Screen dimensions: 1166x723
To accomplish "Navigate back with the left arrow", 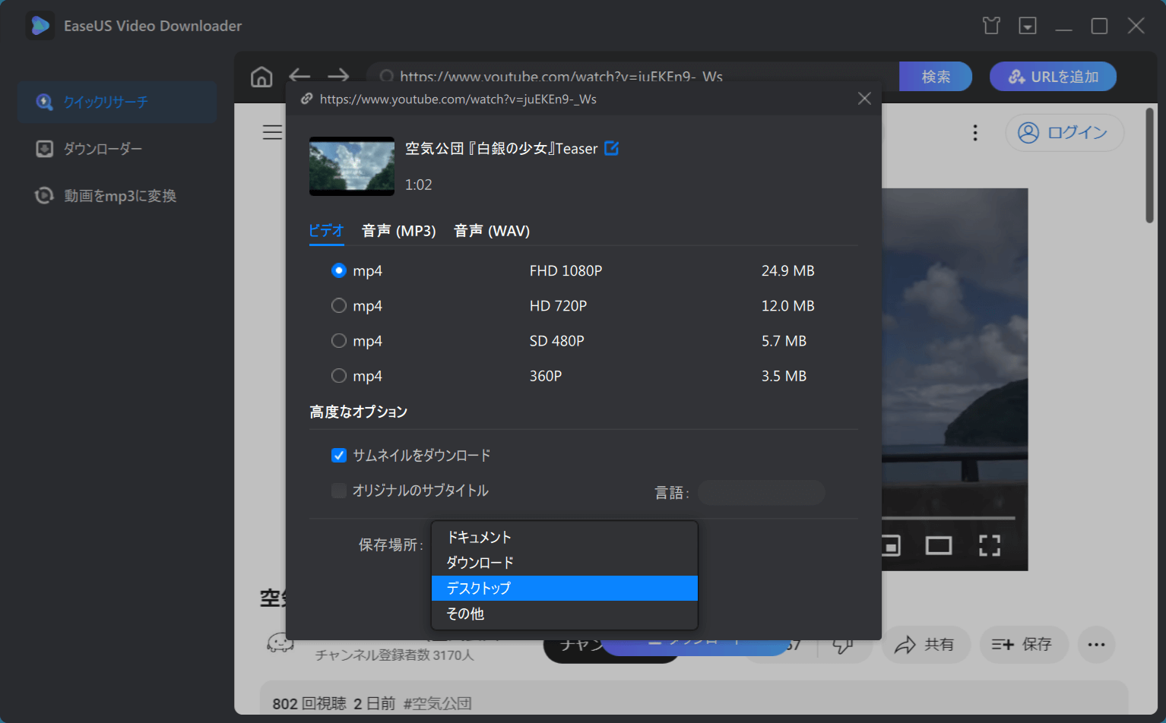I will [299, 75].
